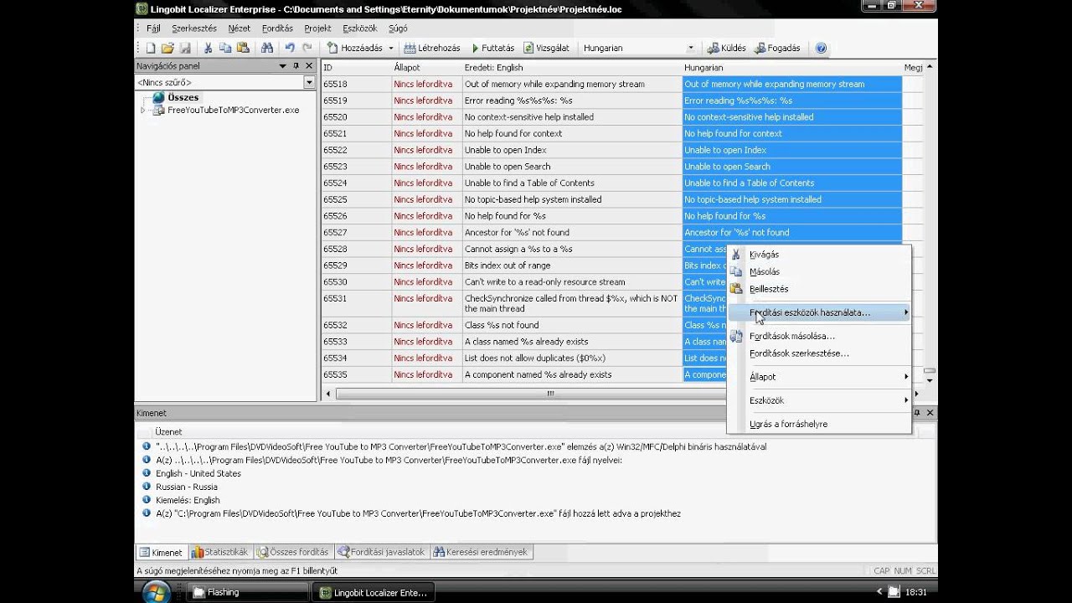Click the Üzenet column header

536,431
